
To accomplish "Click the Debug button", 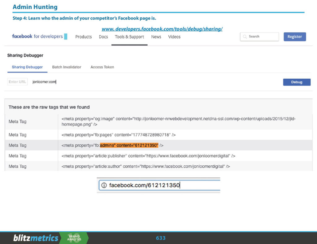I will (x=297, y=82).
